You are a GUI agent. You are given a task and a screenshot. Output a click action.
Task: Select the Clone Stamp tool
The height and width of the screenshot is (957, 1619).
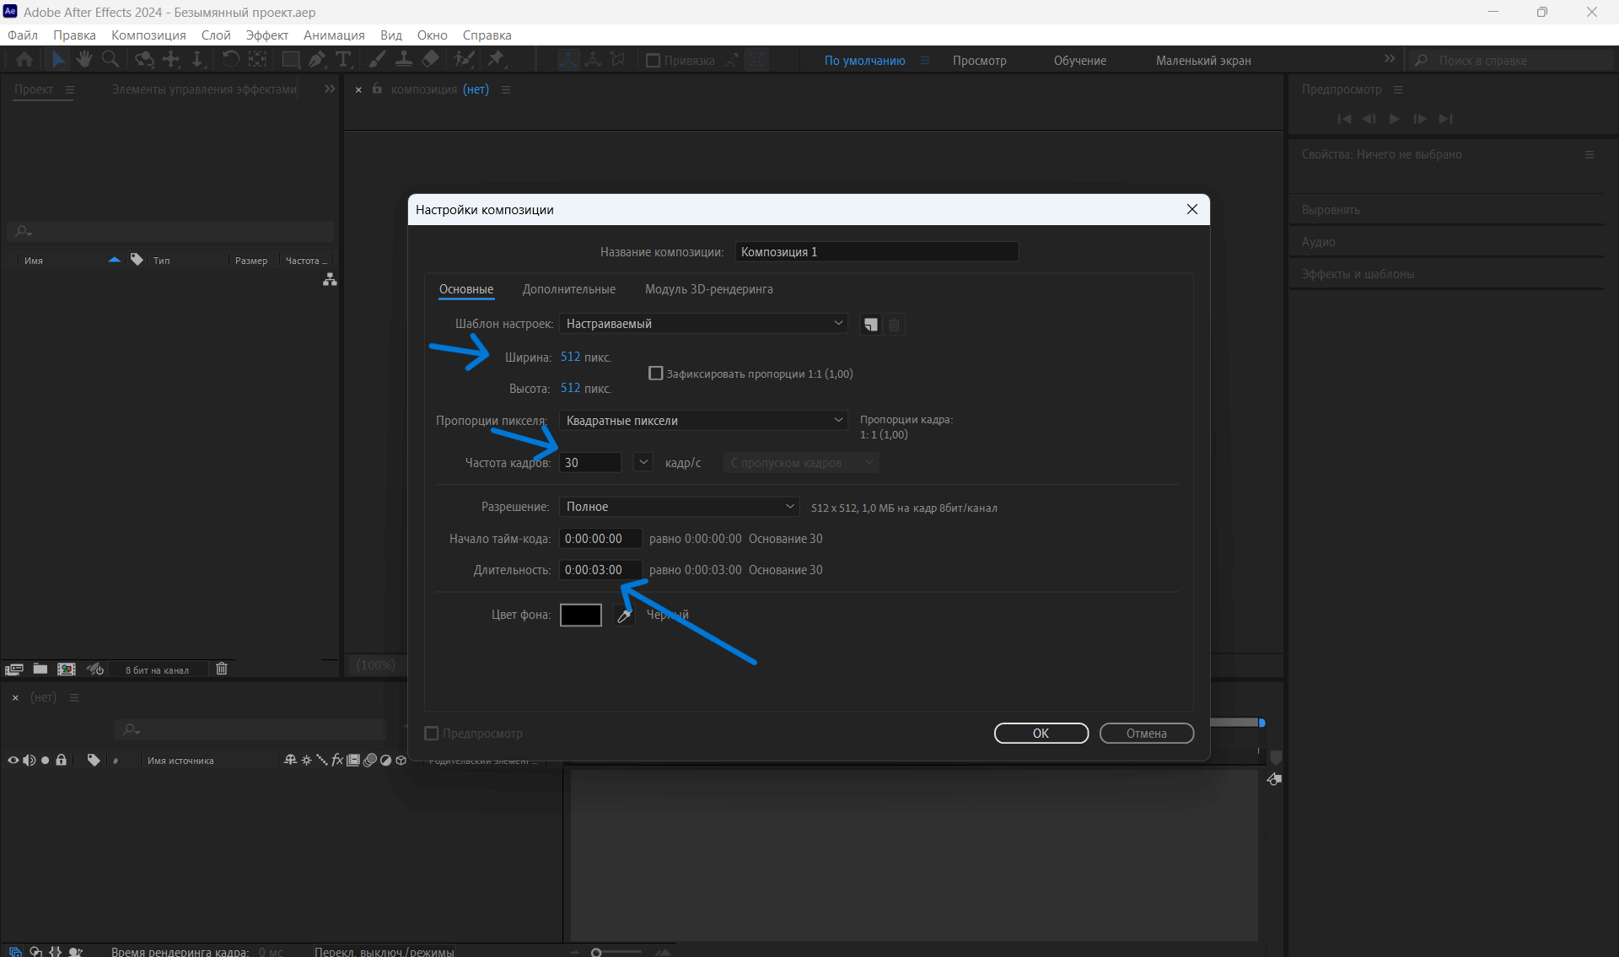[x=404, y=60]
